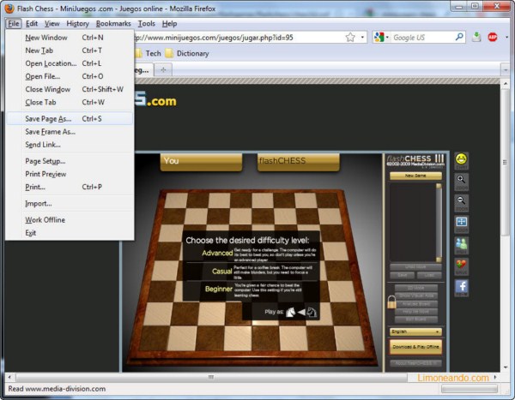Select Close Window menu item

coord(70,89)
